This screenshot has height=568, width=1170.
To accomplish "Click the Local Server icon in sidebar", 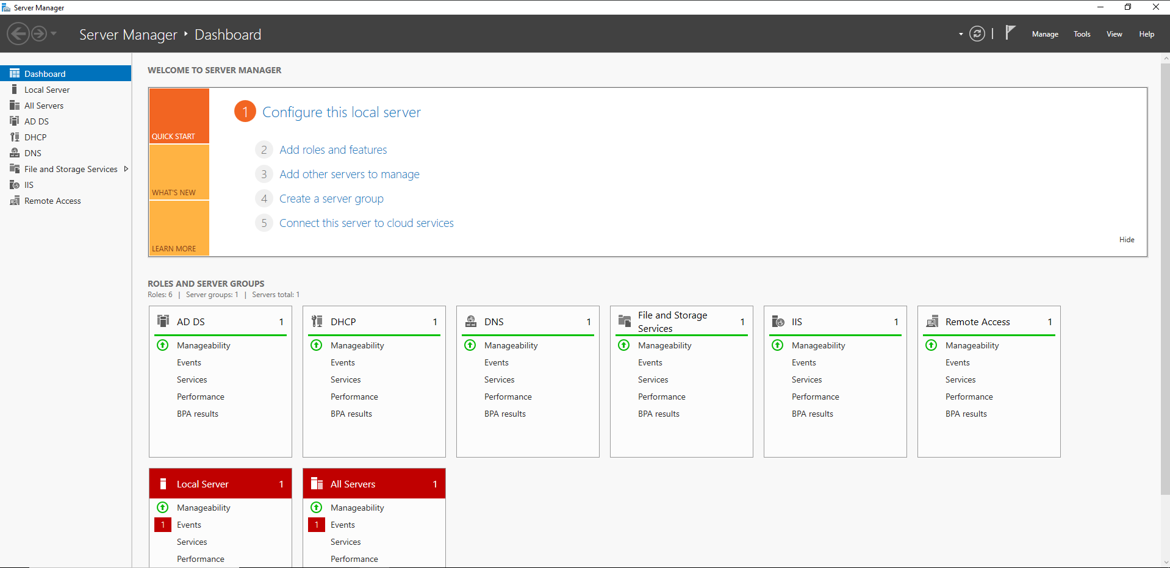I will (x=15, y=89).
